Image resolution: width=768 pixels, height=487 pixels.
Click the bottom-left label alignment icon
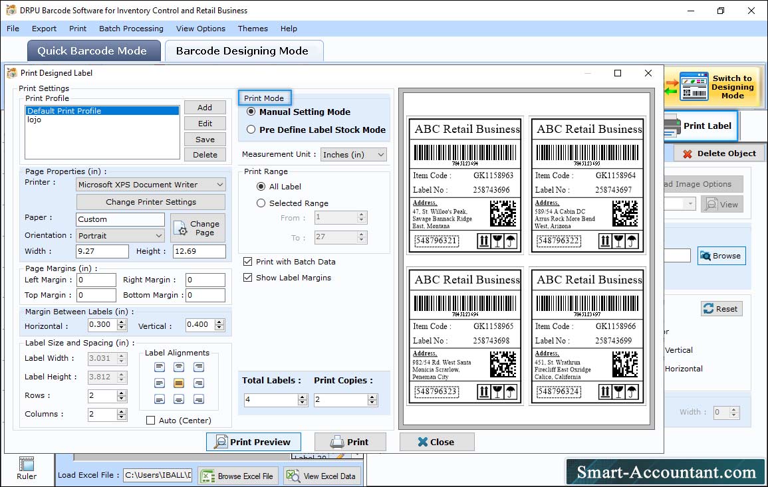[160, 399]
